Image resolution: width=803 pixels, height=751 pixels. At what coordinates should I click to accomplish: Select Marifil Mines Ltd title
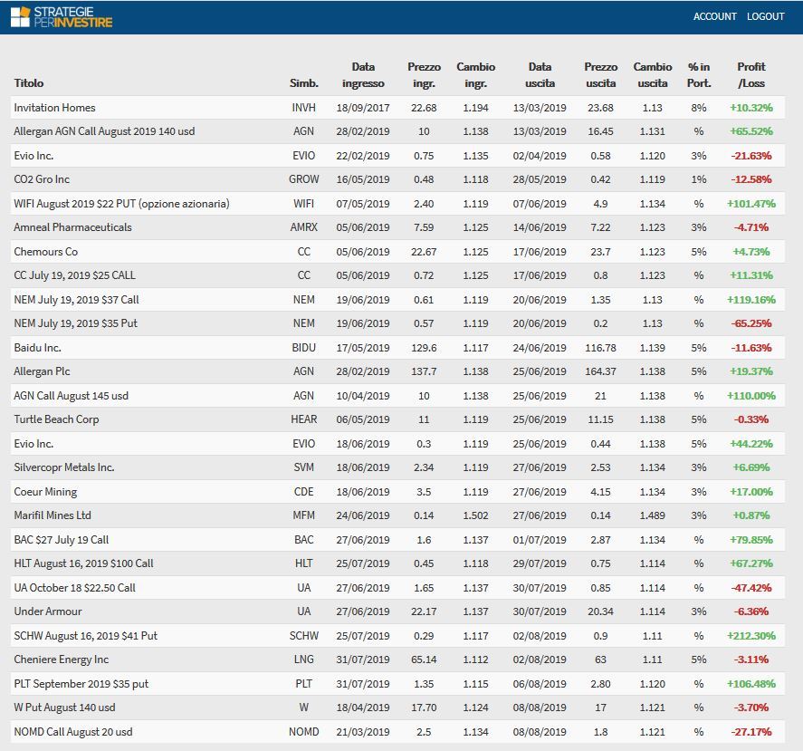53,515
